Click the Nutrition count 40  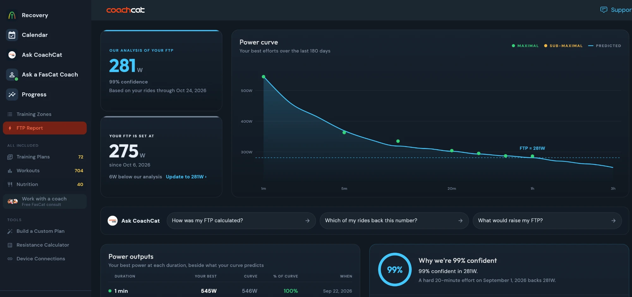pyautogui.click(x=80, y=184)
